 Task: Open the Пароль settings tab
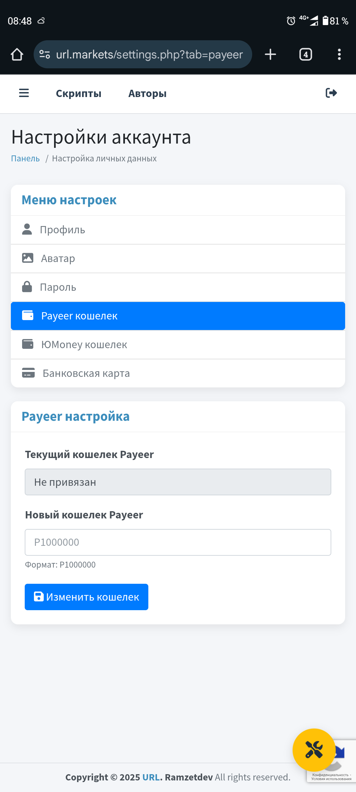pos(178,287)
